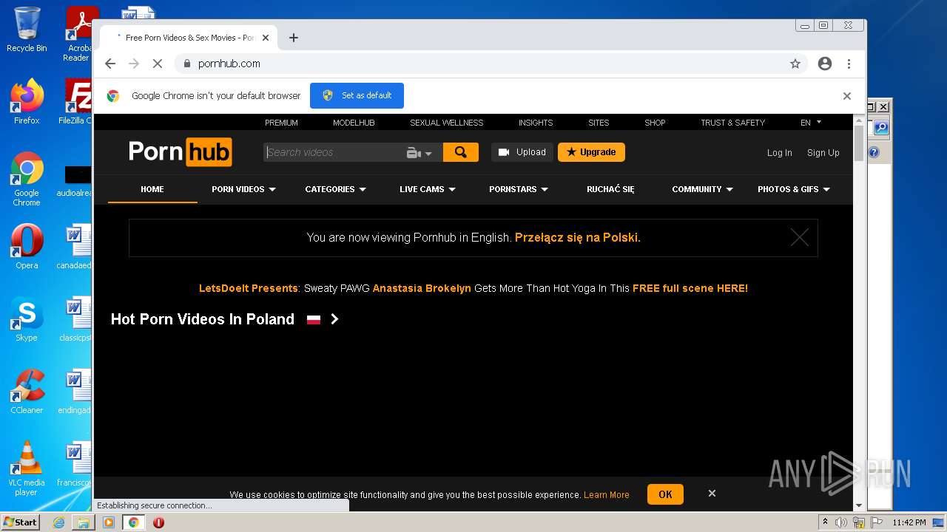The width and height of the screenshot is (947, 532).
Task: Click Chrome taskbar icon
Action: coord(134,522)
